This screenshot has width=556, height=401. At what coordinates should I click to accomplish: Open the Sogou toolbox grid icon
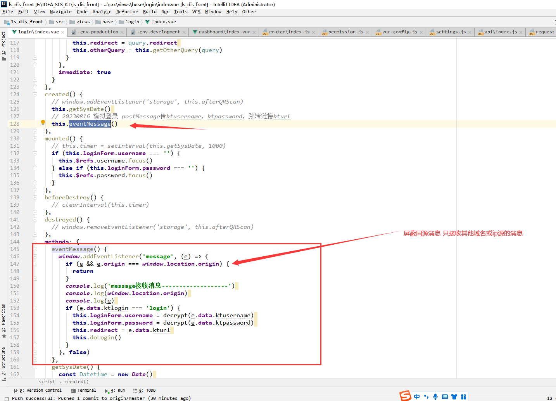463,397
